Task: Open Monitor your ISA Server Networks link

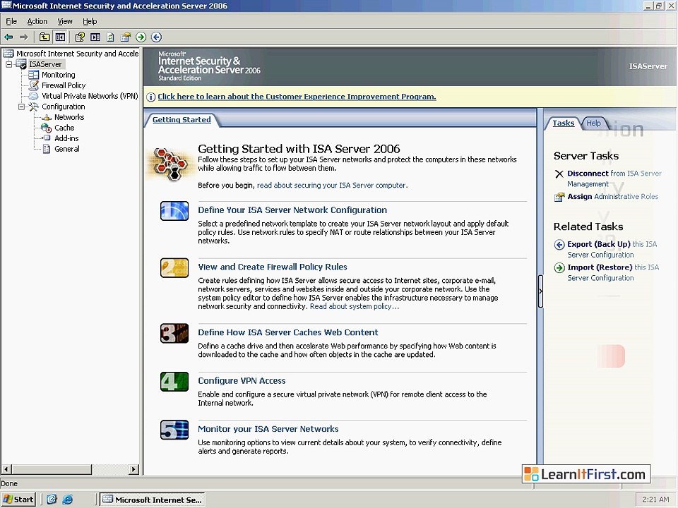Action: click(x=268, y=429)
